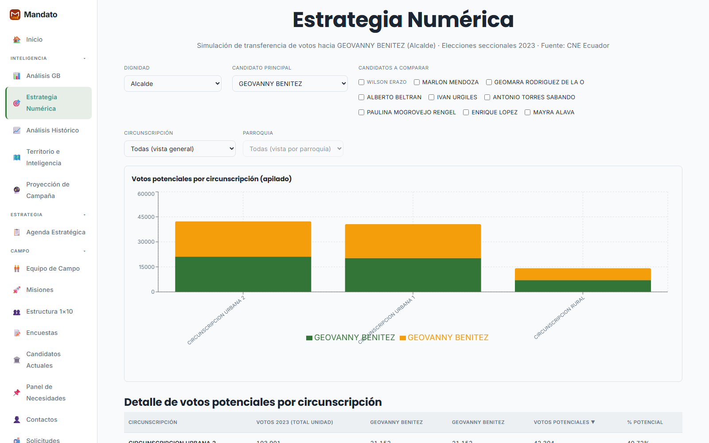Open the Parroquia dropdown
This screenshot has height=443, width=709.
(293, 149)
